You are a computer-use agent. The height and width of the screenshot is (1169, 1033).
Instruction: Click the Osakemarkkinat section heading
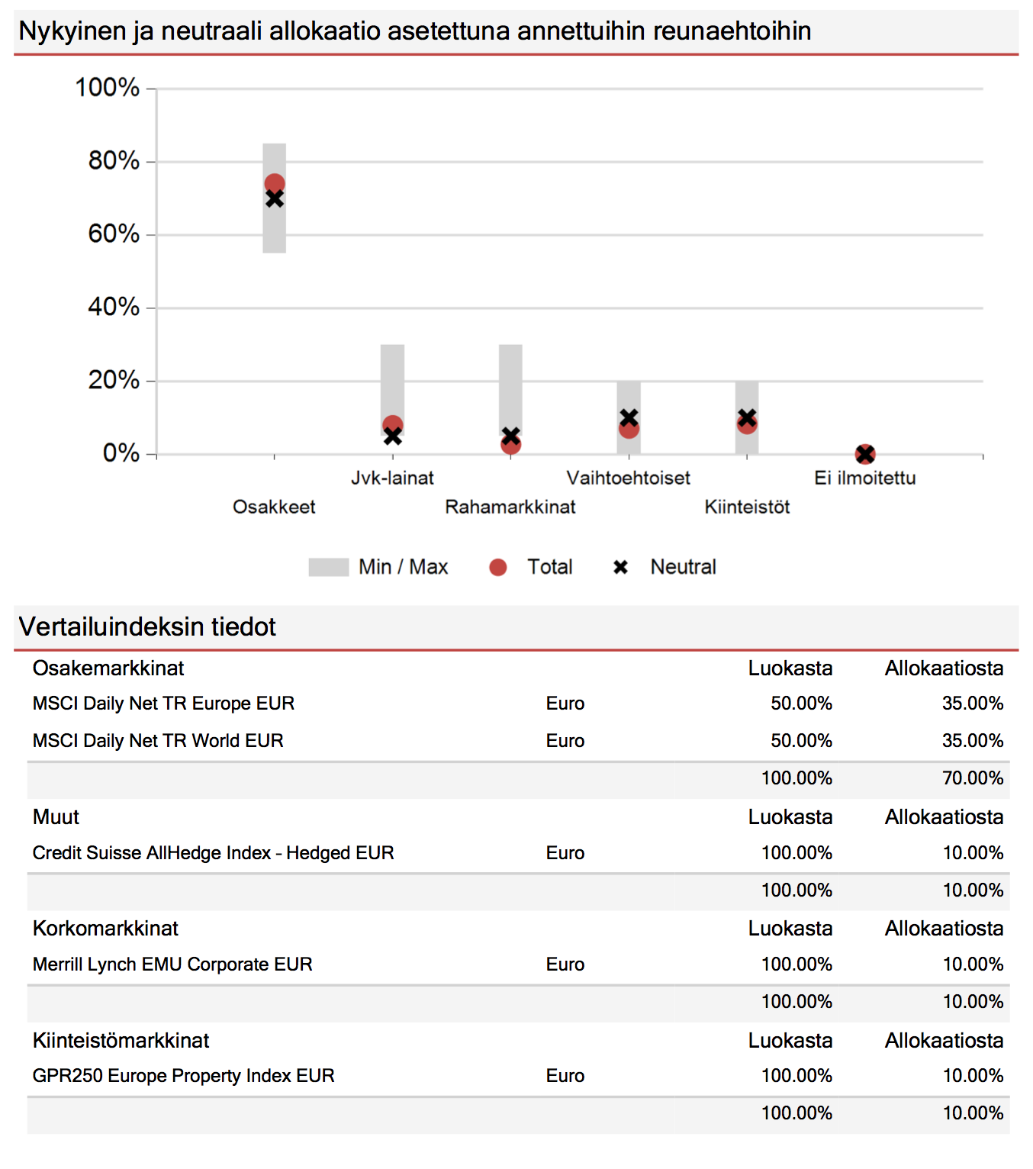[x=108, y=668]
